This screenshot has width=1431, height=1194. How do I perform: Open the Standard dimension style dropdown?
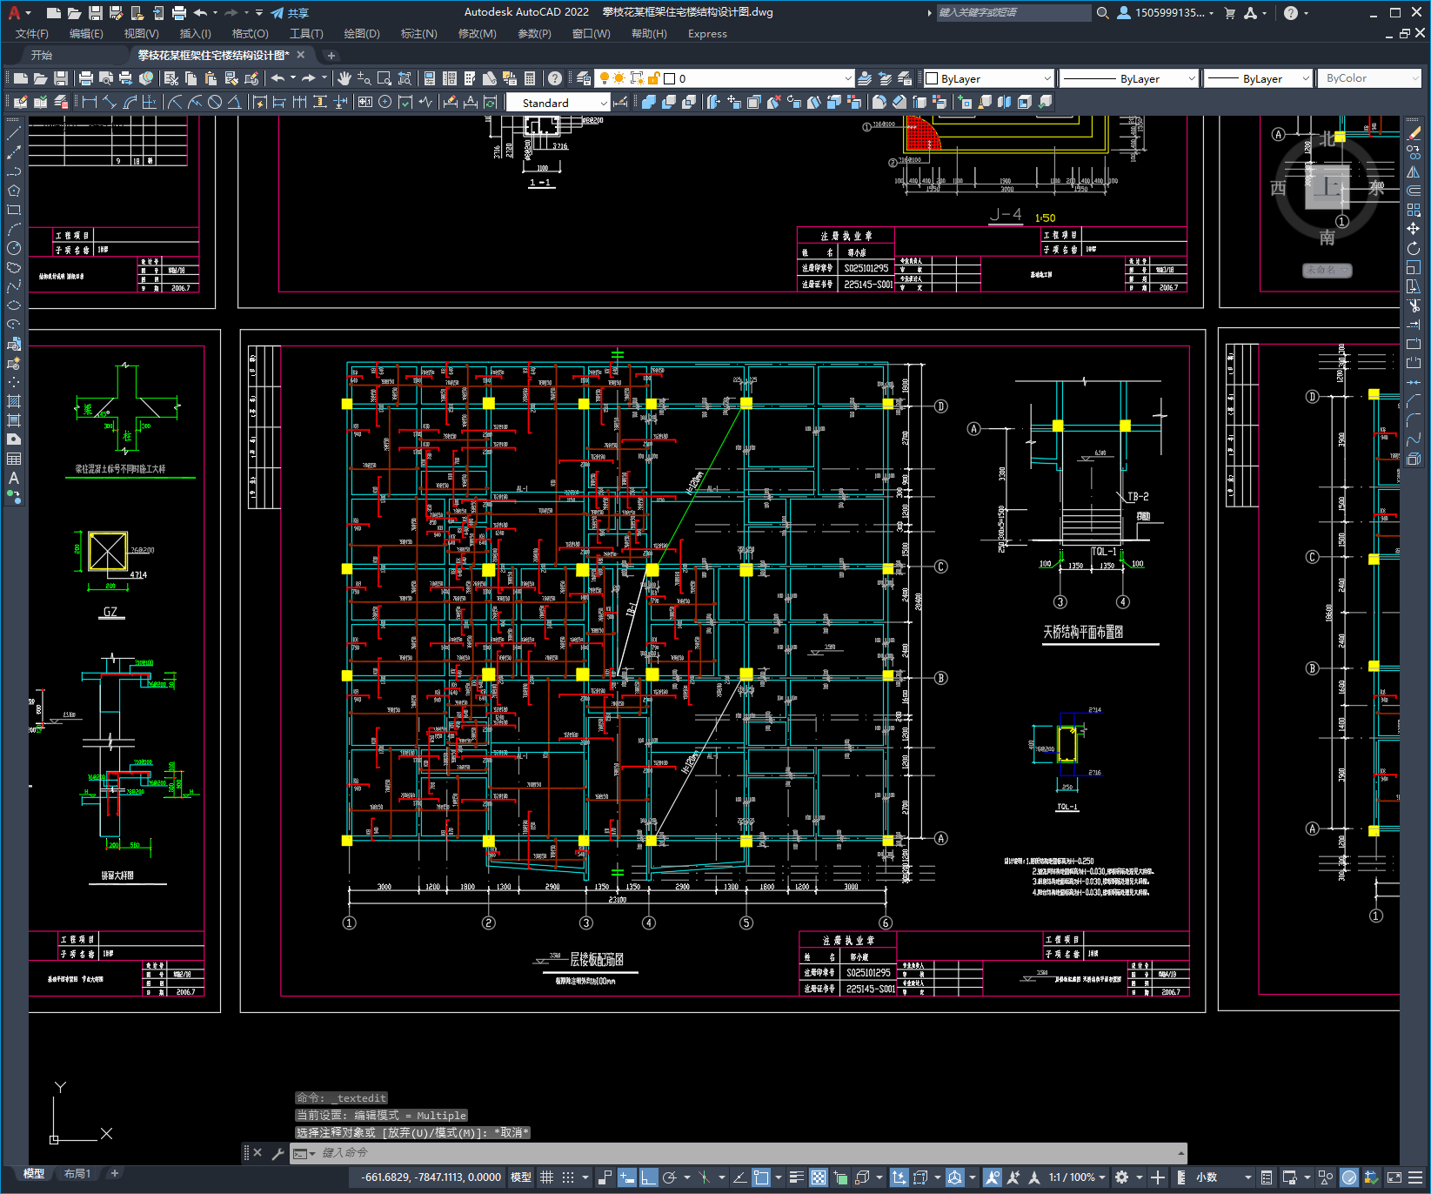click(558, 103)
